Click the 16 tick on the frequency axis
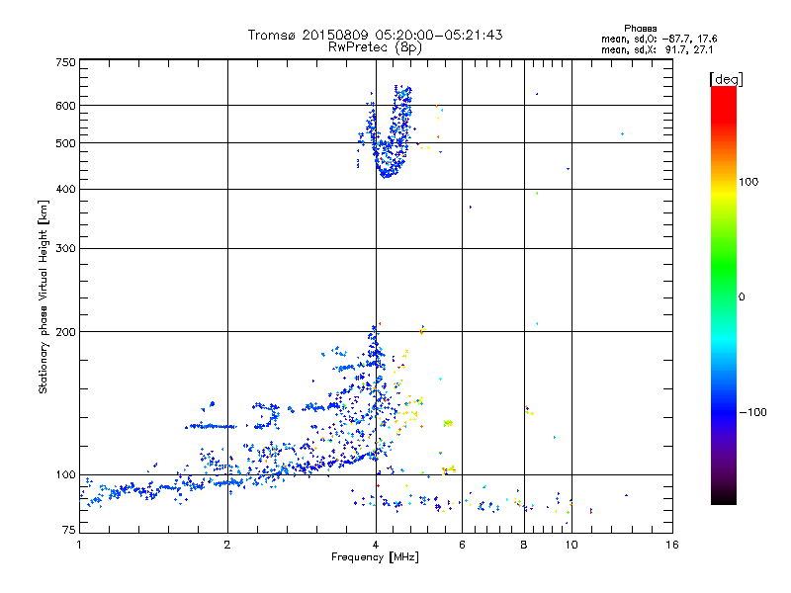The height and width of the screenshot is (593, 791). pyautogui.click(x=670, y=545)
